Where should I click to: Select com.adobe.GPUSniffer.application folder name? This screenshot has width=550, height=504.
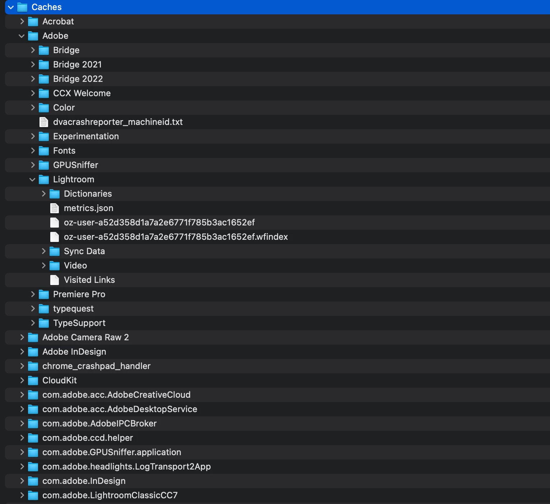112,452
